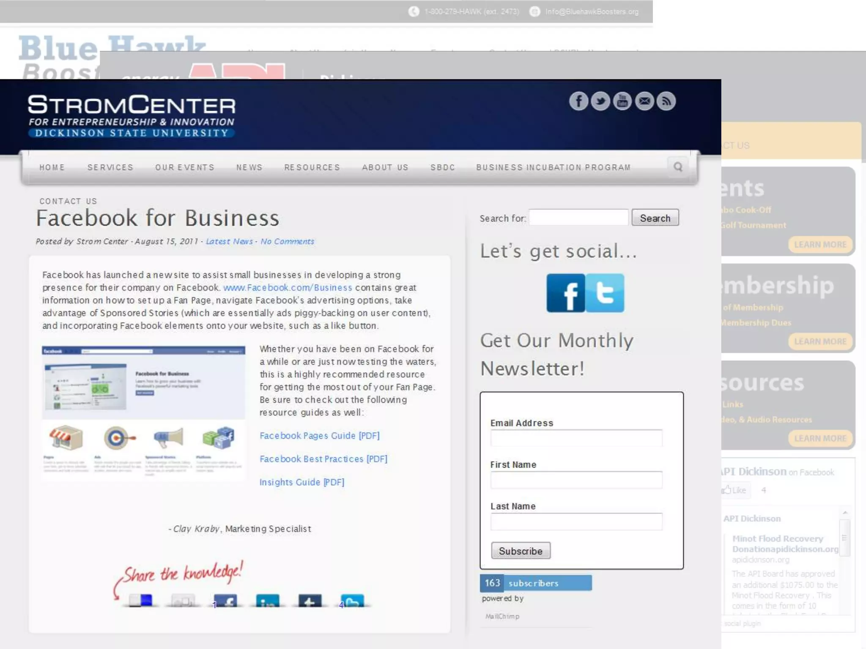The height and width of the screenshot is (649, 866).
Task: Click the header Facebook circle icon
Action: point(578,101)
